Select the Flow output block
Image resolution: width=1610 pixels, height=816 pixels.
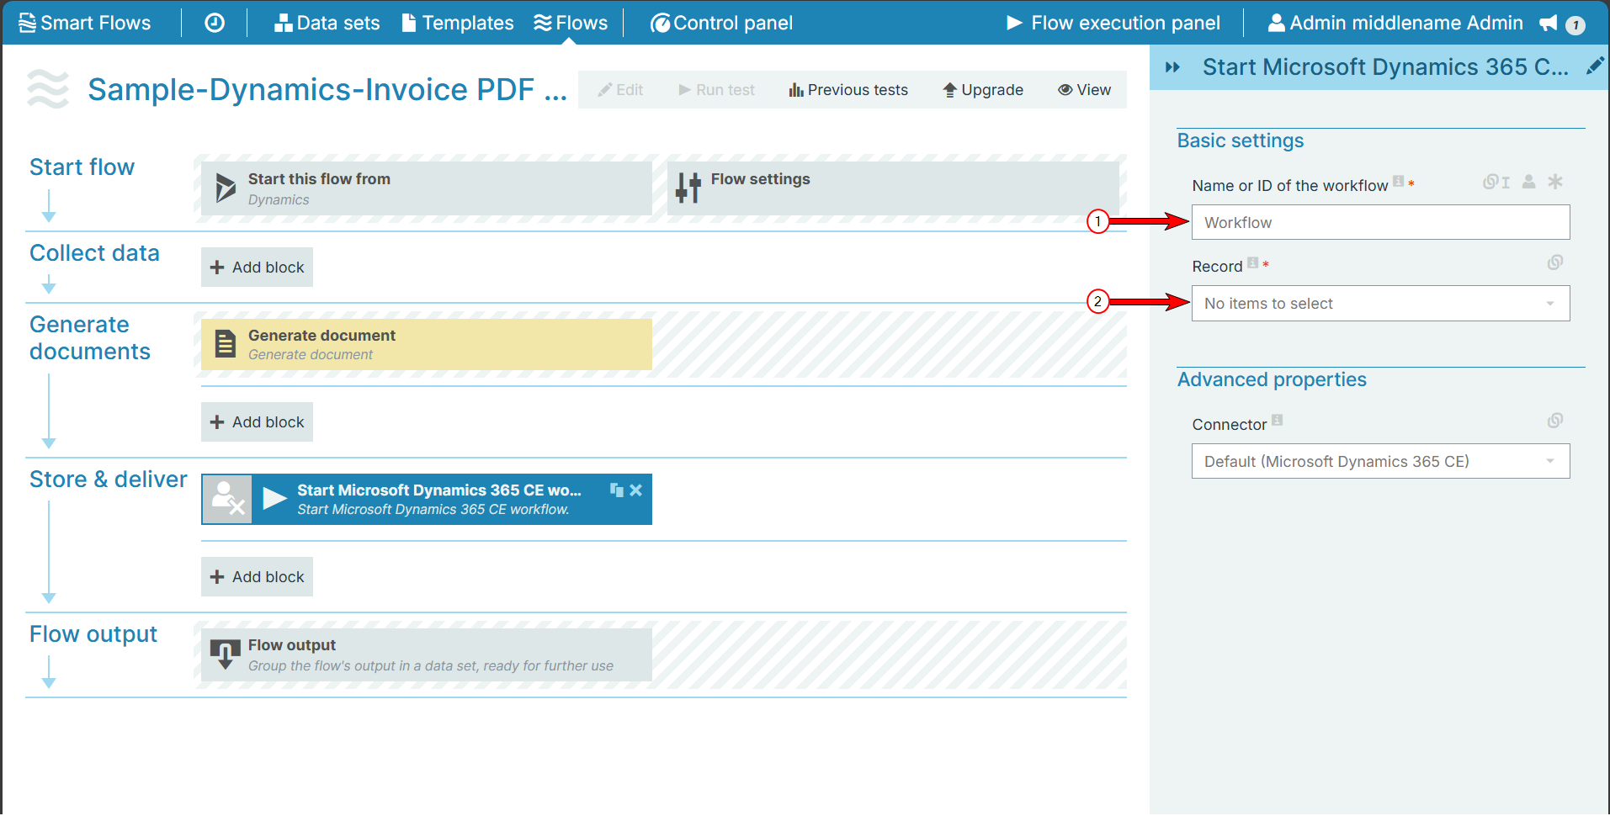tap(426, 654)
